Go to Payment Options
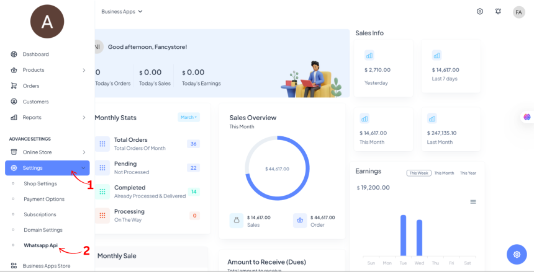The width and height of the screenshot is (534, 272). point(44,199)
